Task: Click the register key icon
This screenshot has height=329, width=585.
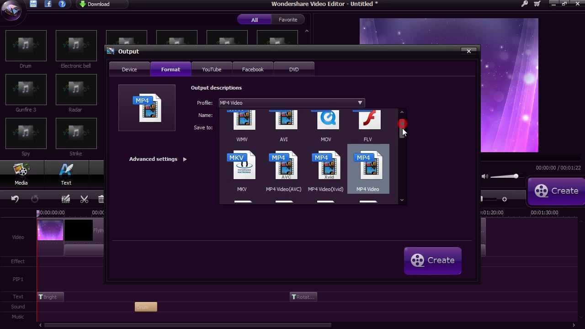Action: [x=524, y=4]
